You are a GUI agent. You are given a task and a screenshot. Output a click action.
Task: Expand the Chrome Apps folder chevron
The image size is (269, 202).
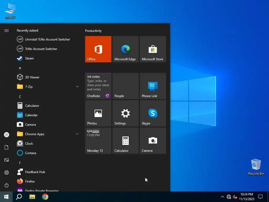click(x=77, y=134)
